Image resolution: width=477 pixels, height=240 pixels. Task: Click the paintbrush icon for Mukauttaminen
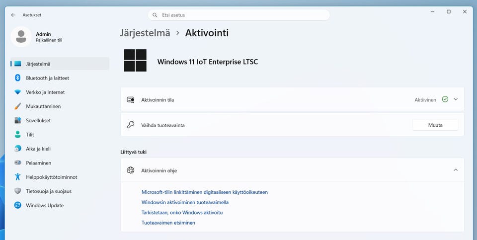point(18,106)
